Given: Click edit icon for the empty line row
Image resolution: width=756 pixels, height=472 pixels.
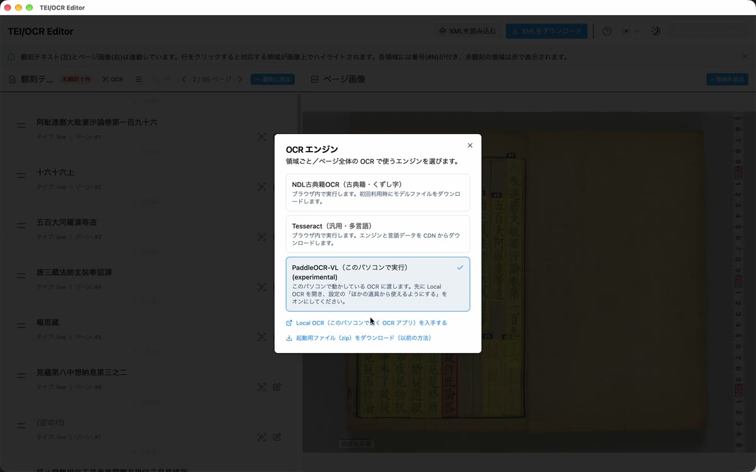Looking at the screenshot, I should click(277, 437).
